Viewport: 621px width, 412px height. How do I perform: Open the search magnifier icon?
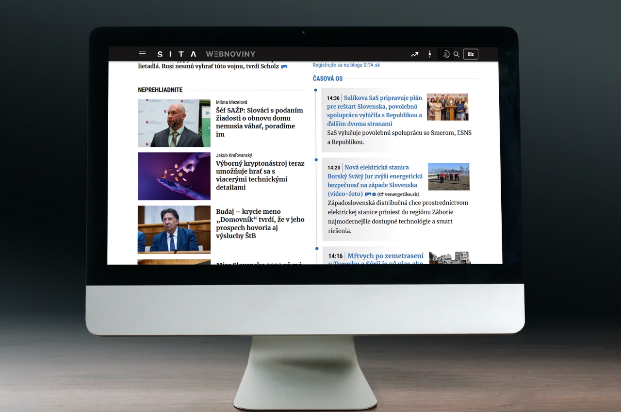tap(457, 54)
